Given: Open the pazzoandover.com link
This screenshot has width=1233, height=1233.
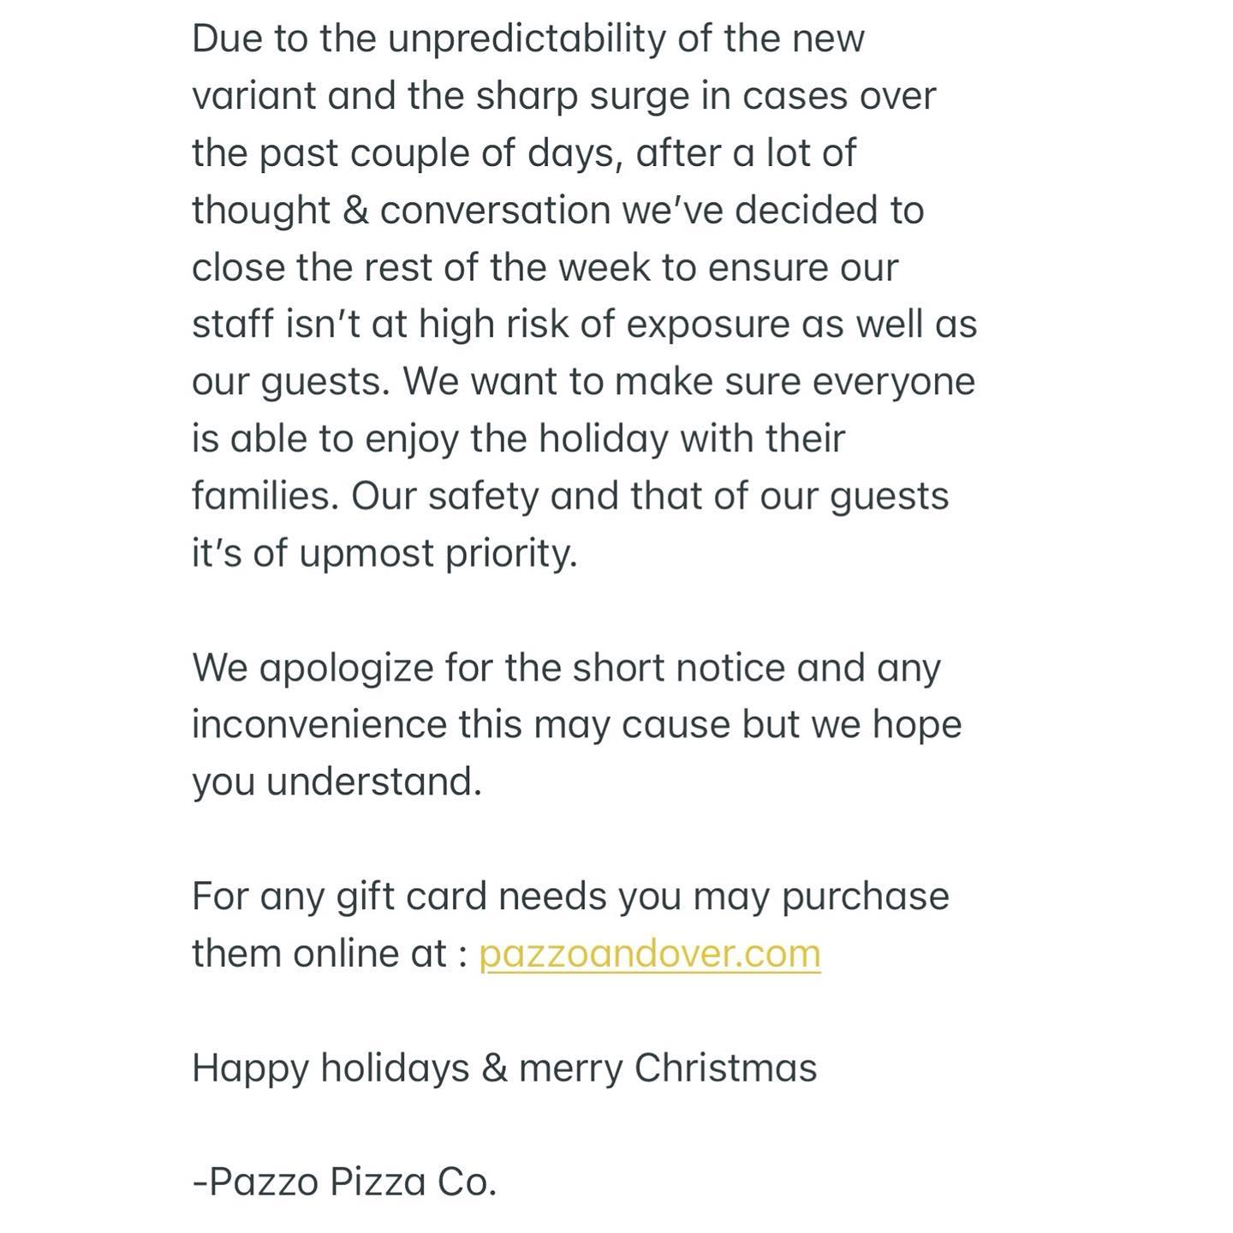Looking at the screenshot, I should point(649,953).
